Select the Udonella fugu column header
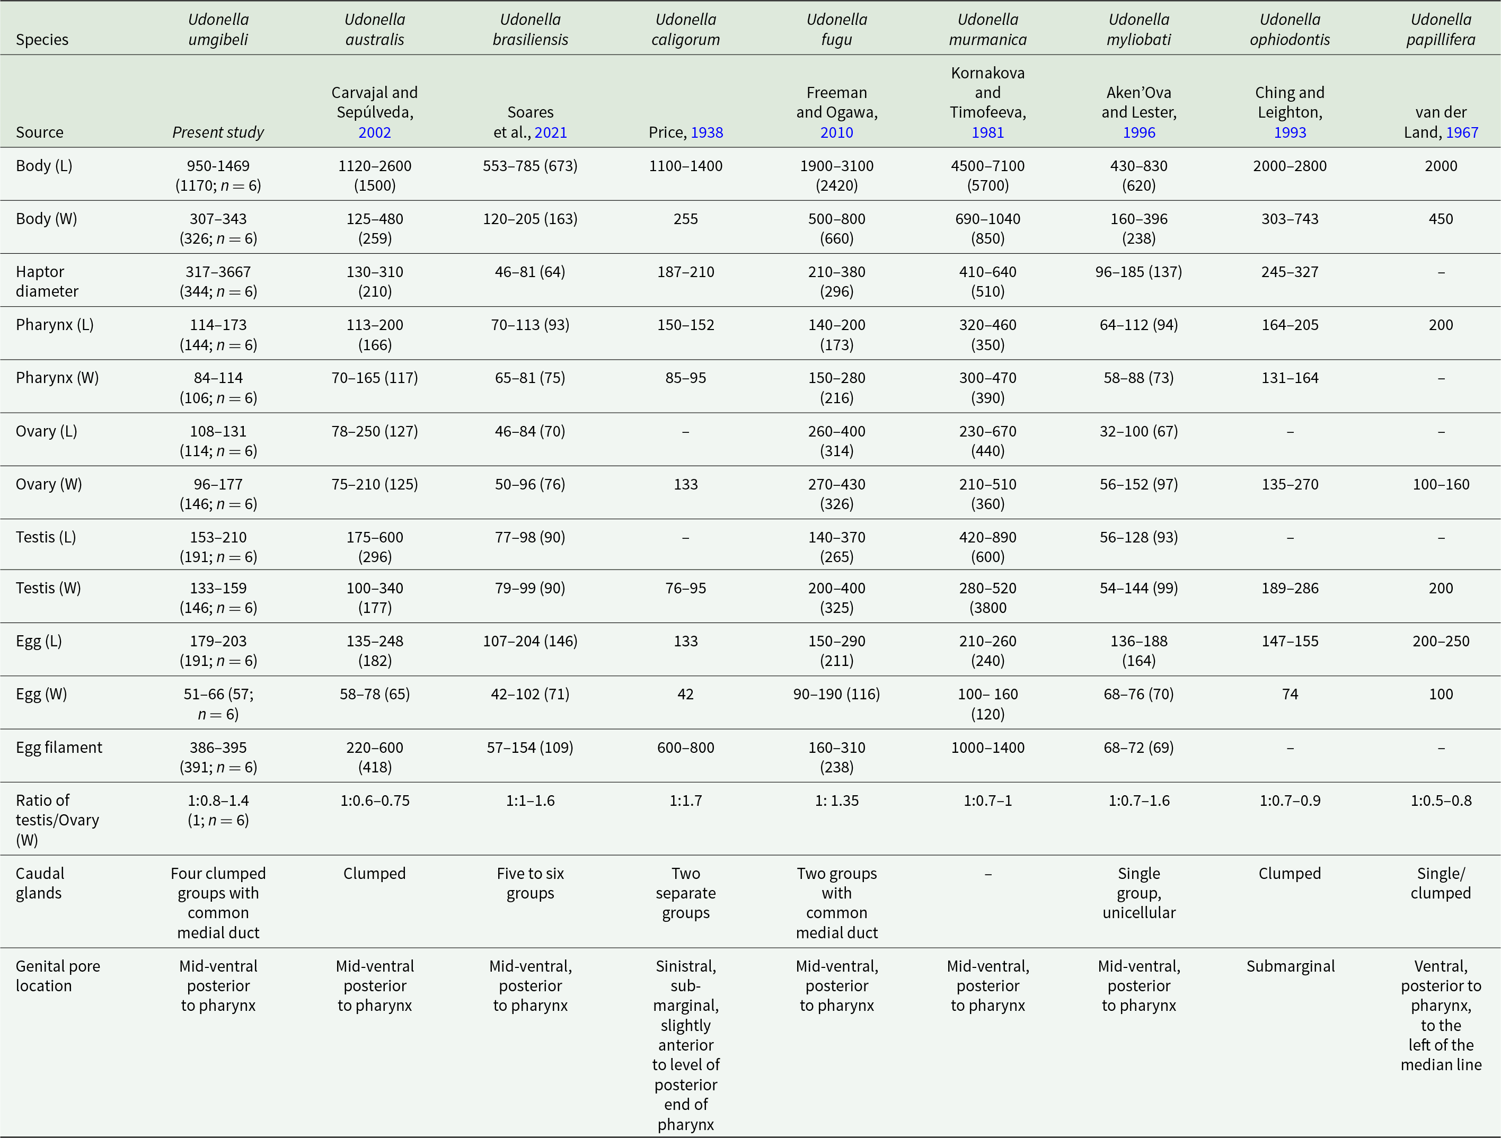 point(837,29)
